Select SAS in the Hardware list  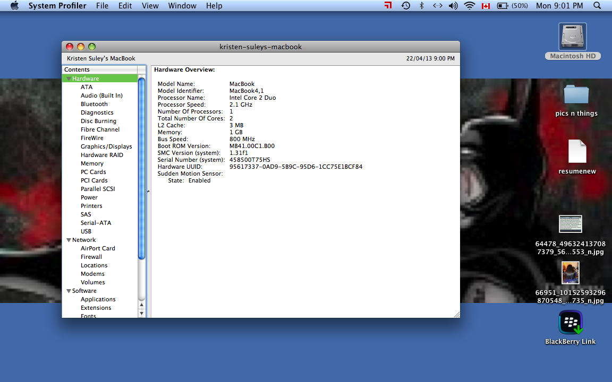coord(86,214)
